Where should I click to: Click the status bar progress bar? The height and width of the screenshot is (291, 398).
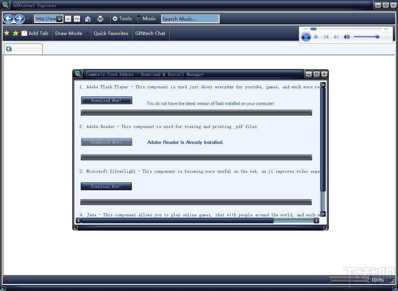point(349,280)
